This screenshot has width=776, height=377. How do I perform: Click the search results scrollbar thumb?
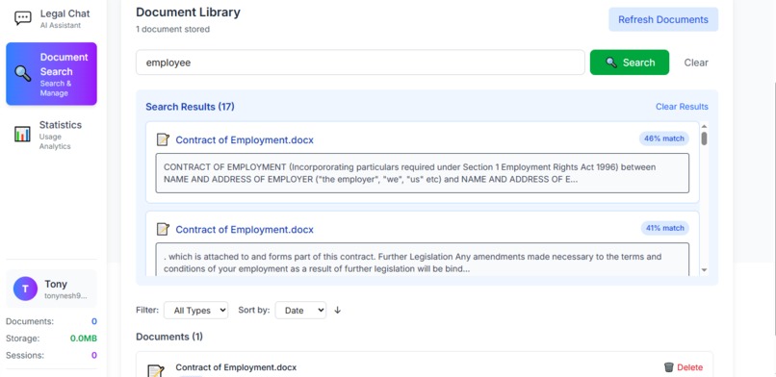click(704, 138)
